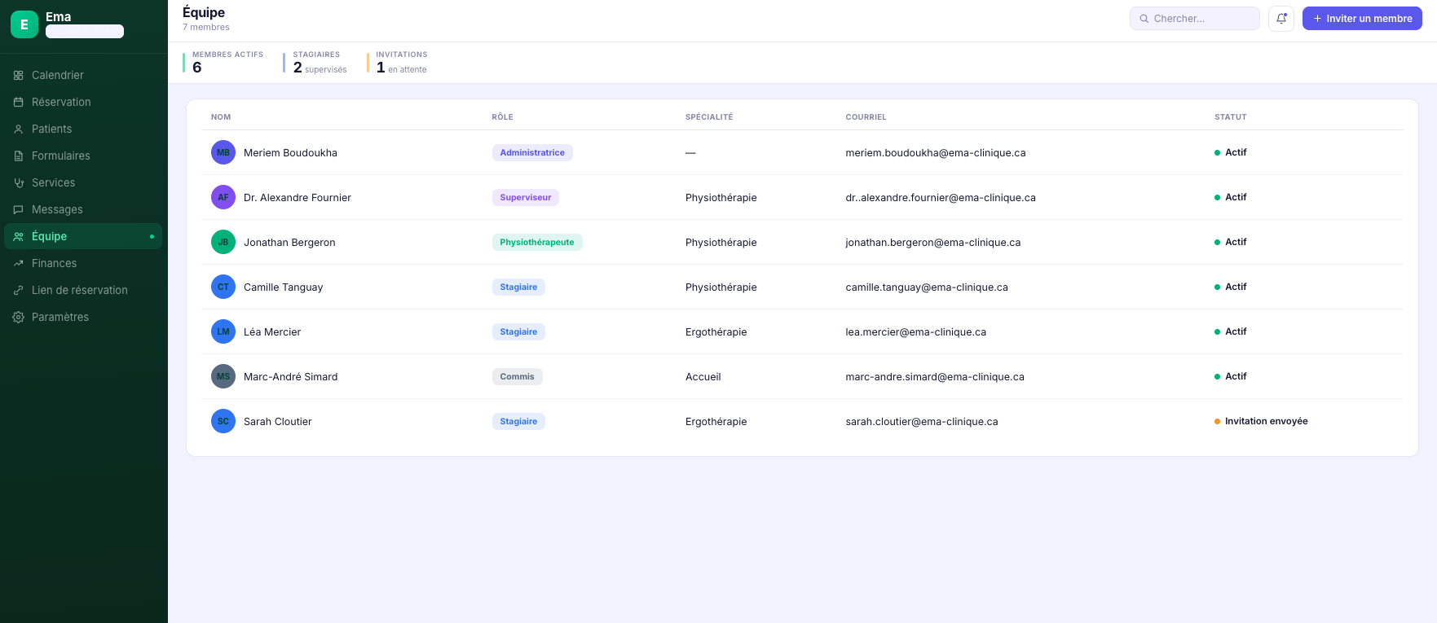This screenshot has width=1437, height=623.
Task: Click the Inviter un membre button
Action: [1362, 19]
